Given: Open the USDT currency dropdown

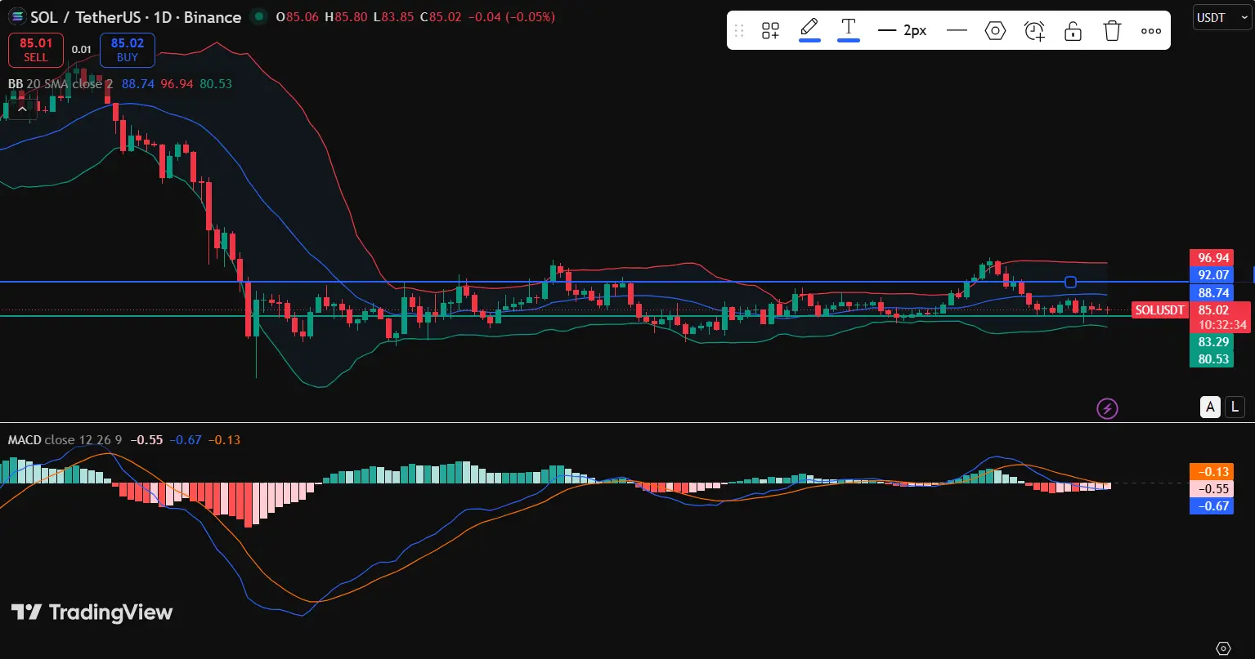Looking at the screenshot, I should tap(1222, 17).
